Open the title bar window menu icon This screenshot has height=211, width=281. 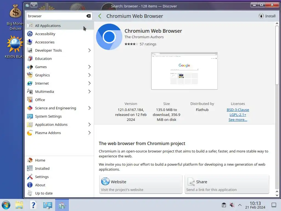[27, 5]
